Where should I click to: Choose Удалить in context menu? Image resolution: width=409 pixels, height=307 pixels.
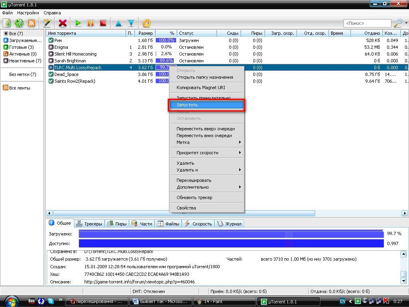pyautogui.click(x=206, y=163)
